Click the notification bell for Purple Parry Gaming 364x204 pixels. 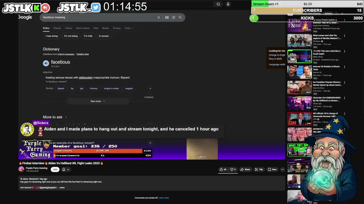[x=64, y=169]
